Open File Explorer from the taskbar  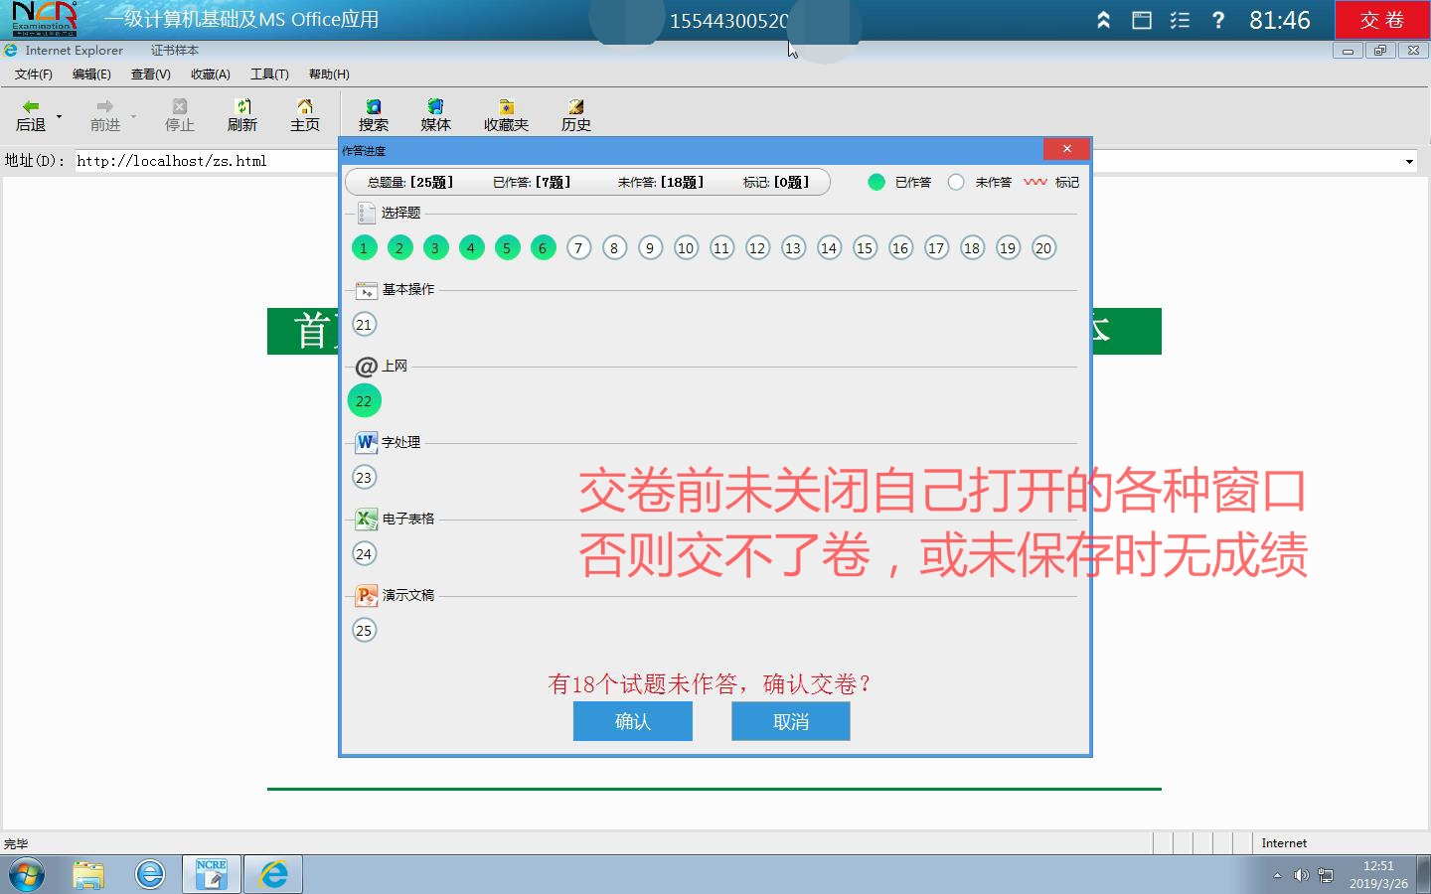click(88, 875)
